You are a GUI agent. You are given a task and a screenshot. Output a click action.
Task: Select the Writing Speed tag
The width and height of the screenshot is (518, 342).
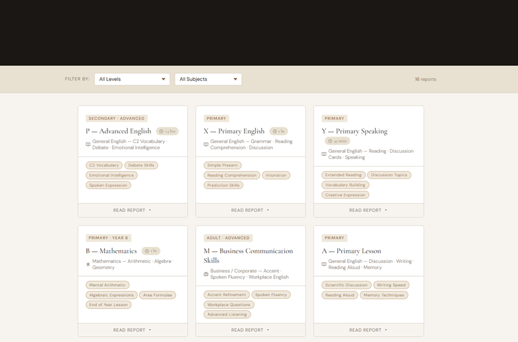[x=391, y=285]
